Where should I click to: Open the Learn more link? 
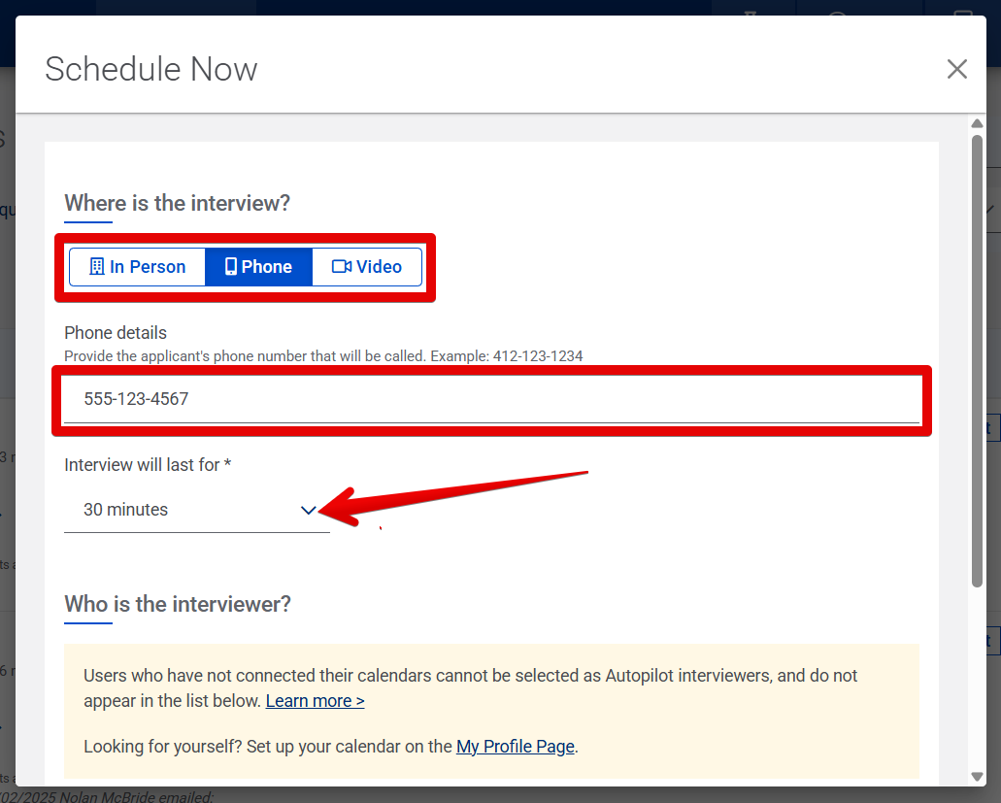click(315, 700)
